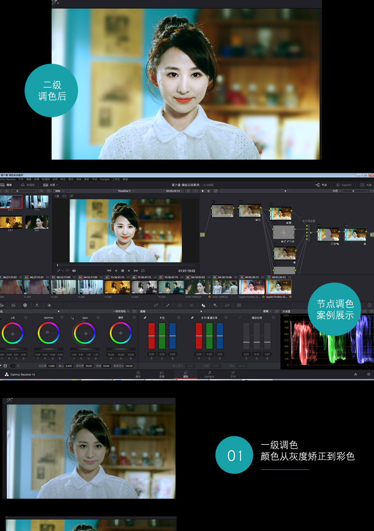
Task: Open the OpenFX panel button
Action: coord(344,185)
